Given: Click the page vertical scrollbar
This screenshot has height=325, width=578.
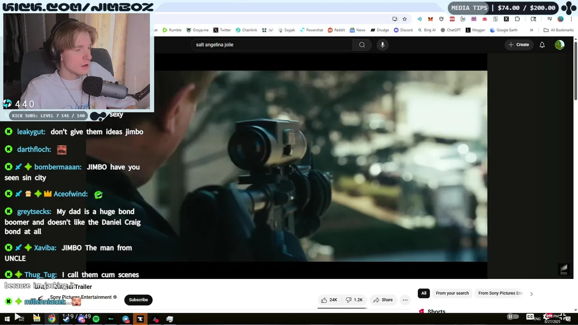Looking at the screenshot, I should pos(576,71).
